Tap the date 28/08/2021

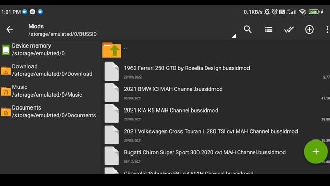[x=133, y=119]
